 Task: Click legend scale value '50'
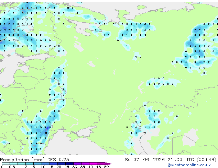pos(107,167)
